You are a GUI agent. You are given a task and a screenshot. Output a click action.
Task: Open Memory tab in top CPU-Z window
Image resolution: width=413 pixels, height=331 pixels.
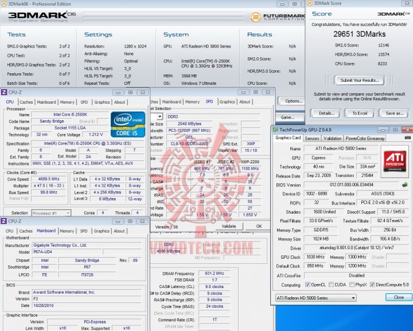coord(67,102)
